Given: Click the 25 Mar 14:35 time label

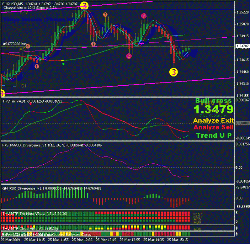Looking at the screenshot, I should [154, 240].
